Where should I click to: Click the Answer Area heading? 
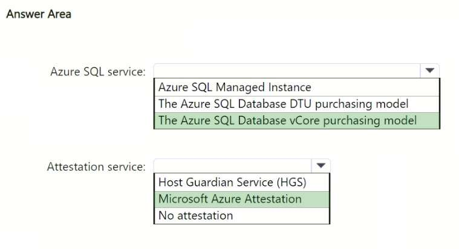[x=39, y=14]
